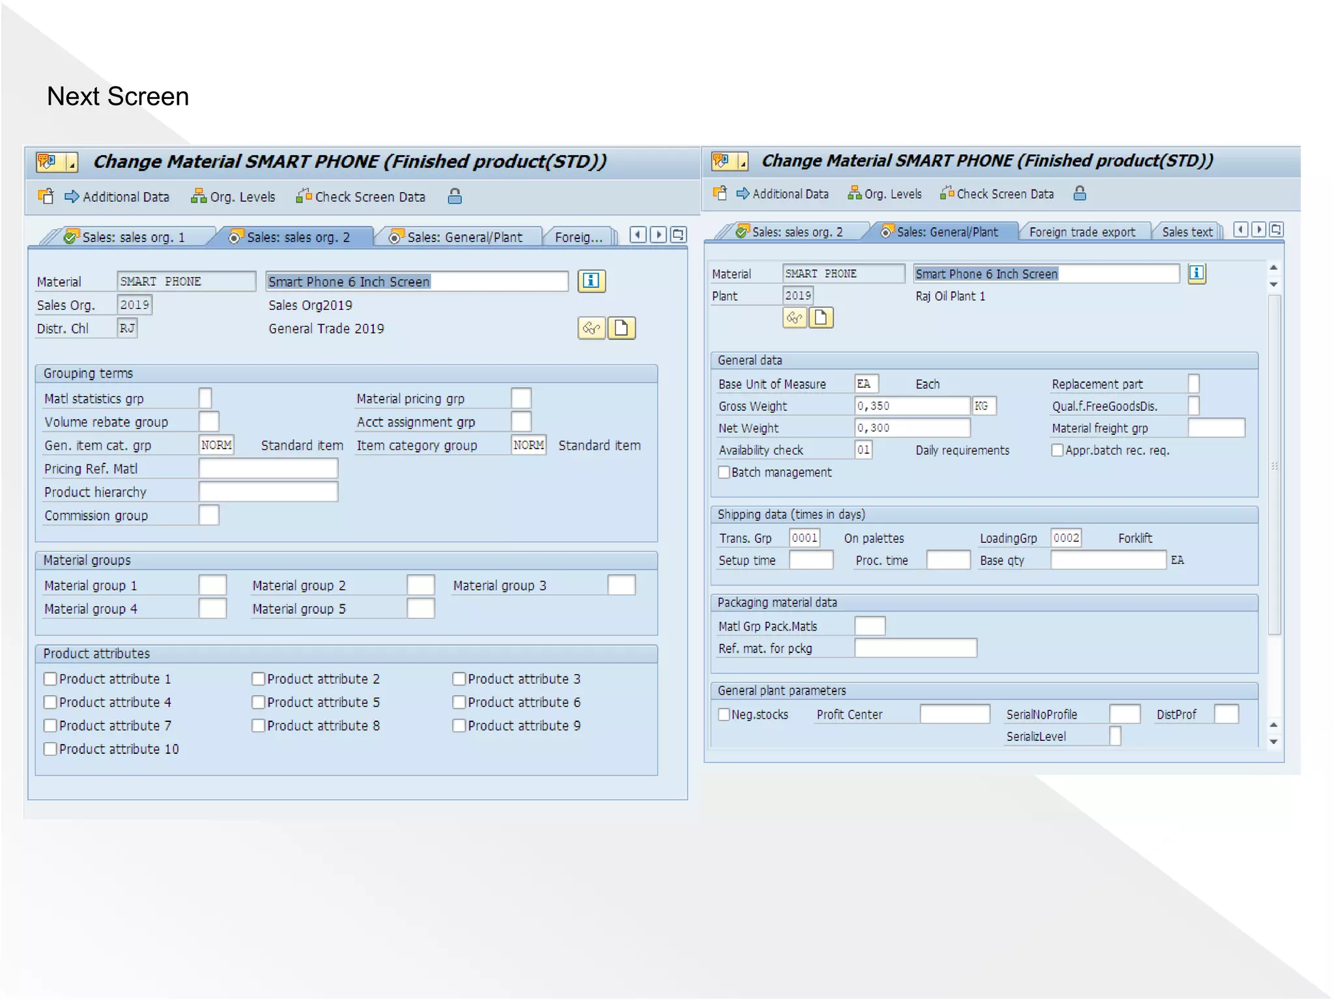1334x1000 pixels.
Task: Open tab list icon on left tab strip
Action: click(x=678, y=234)
